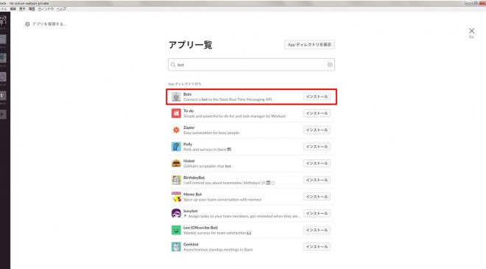Install the Geekbot app
Image resolution: width=486 pixels, height=269 pixels.
(x=317, y=247)
